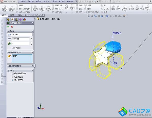Click the red X cancel icon
The width and height of the screenshot is (152, 118).
click(12, 27)
